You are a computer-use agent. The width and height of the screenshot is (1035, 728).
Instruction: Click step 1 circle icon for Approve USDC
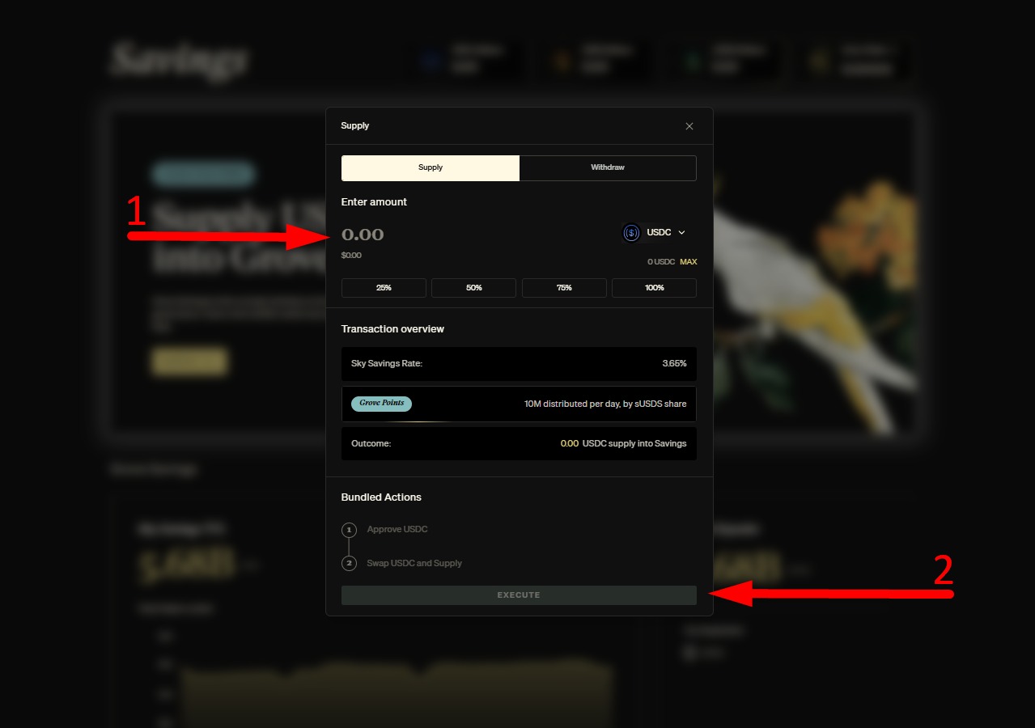click(349, 530)
